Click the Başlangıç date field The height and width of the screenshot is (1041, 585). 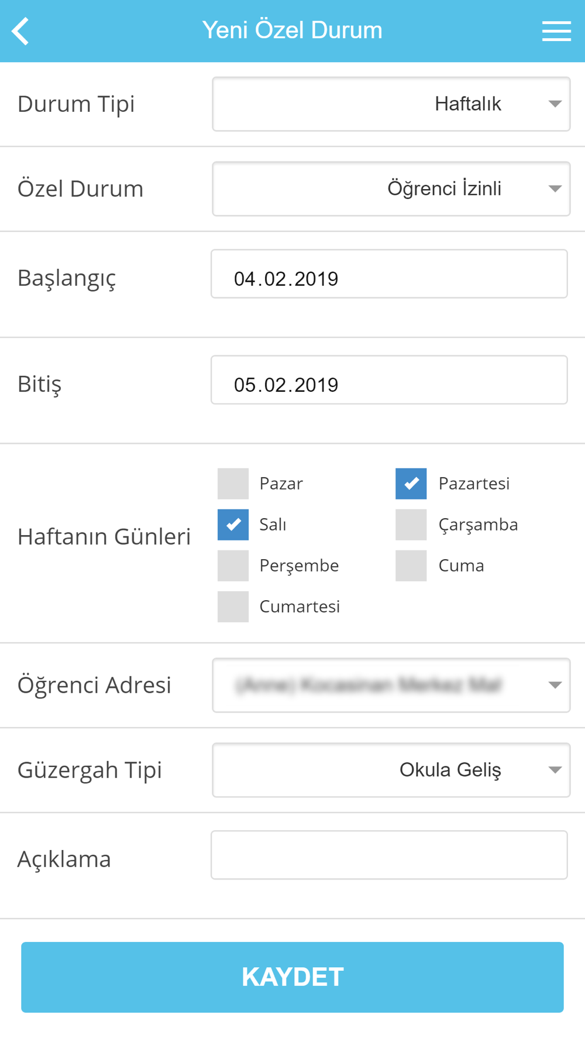[x=389, y=274]
